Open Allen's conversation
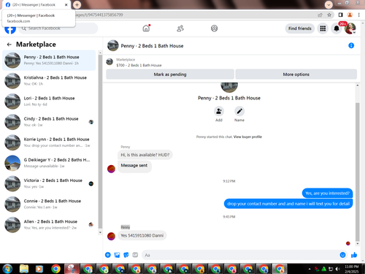365x274 pixels. tap(49, 225)
